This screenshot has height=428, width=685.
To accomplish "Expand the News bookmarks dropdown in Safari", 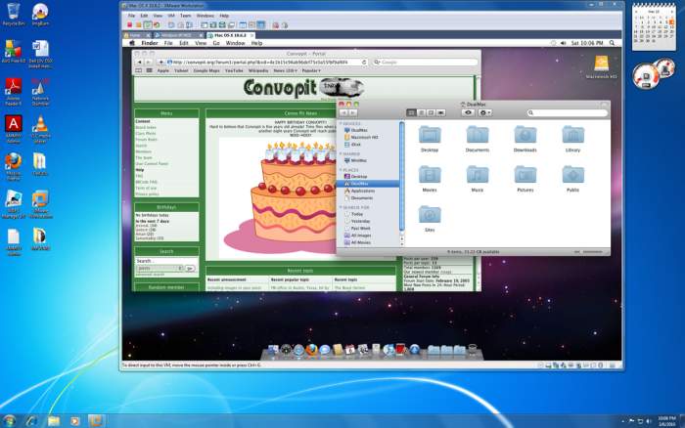I will click(286, 70).
